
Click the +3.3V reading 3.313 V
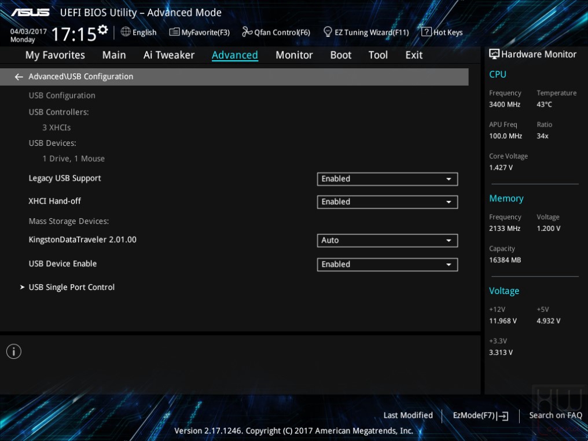coord(501,352)
